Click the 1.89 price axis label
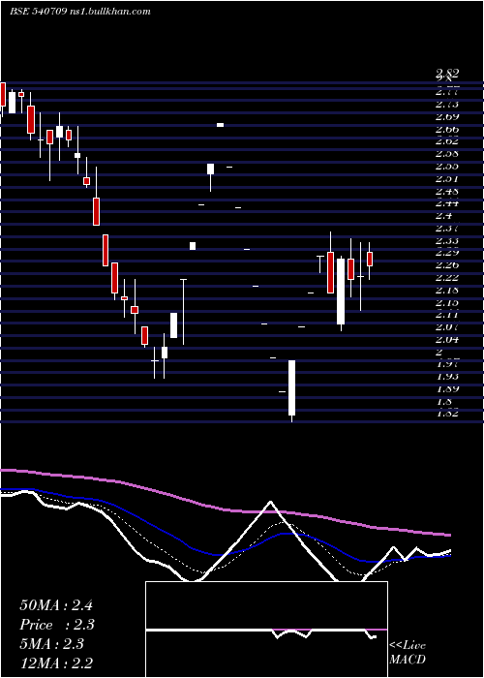This screenshot has height=678, width=484. click(x=447, y=388)
